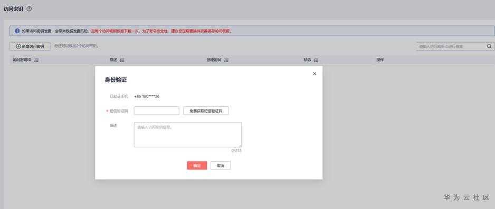
Task: Click the red 确定 button
Action: point(197,165)
